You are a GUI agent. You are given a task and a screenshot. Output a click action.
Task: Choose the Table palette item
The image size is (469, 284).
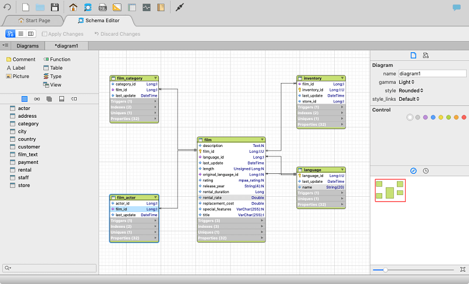click(53, 68)
